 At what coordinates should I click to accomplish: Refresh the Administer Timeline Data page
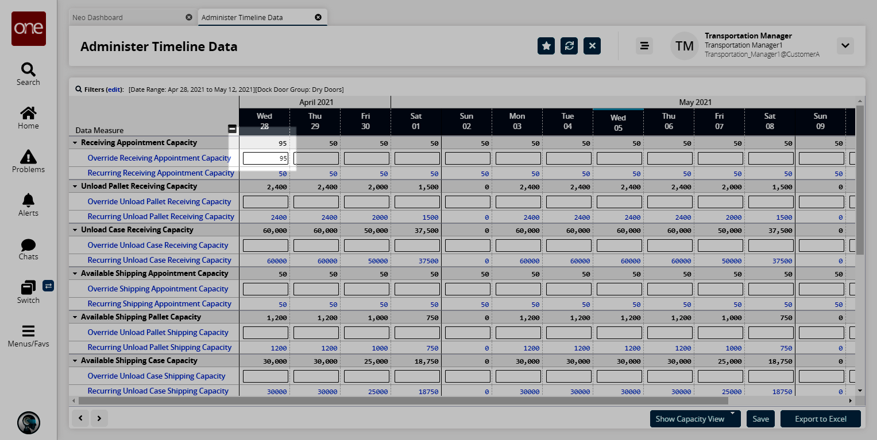[x=569, y=46]
